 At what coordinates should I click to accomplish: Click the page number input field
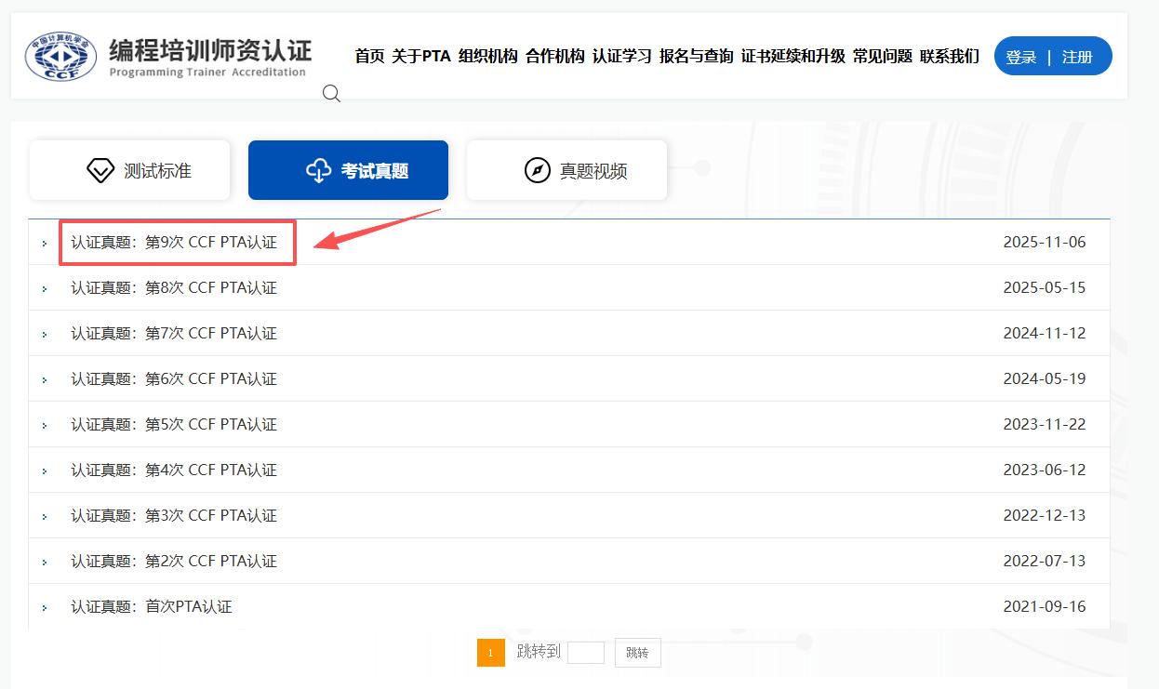(585, 653)
